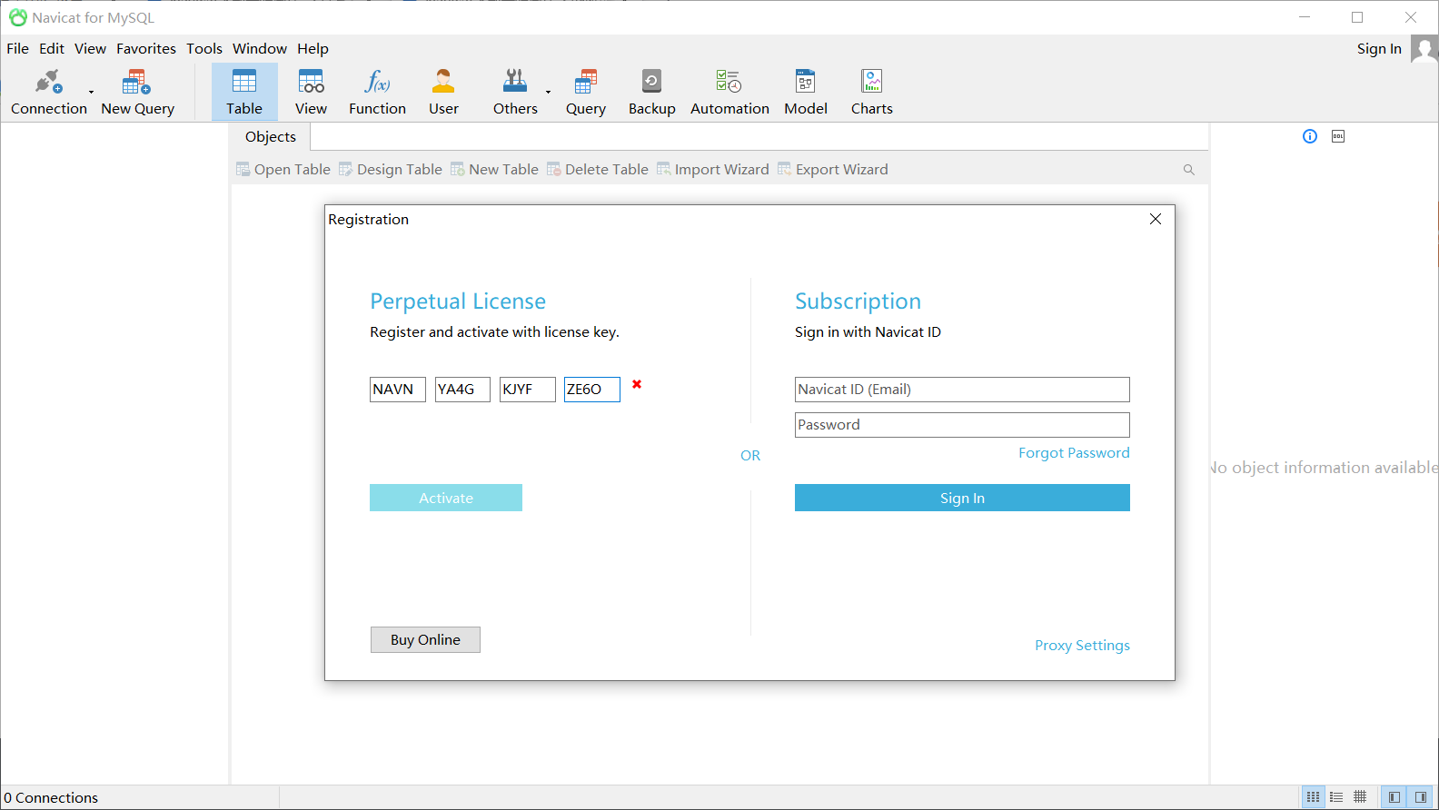Click the Connection toolbar icon
Image resolution: width=1439 pixels, height=810 pixels.
pos(48,92)
